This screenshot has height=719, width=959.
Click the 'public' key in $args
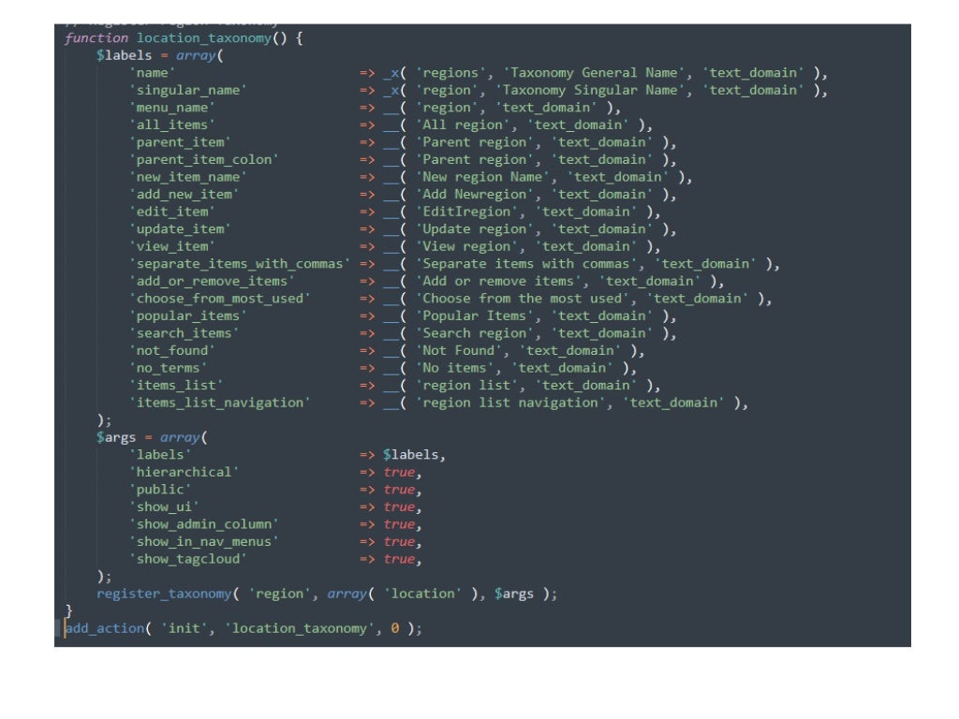click(x=160, y=490)
